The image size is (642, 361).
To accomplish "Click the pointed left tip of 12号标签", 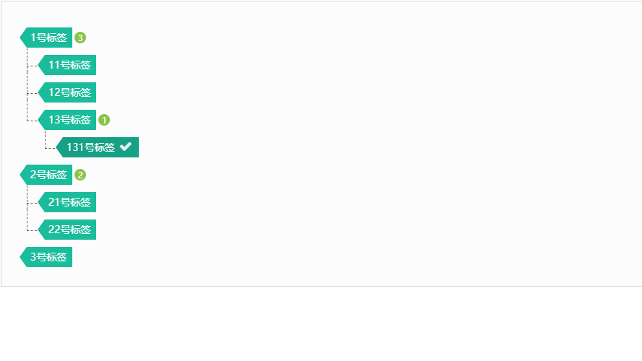I will coord(41,92).
